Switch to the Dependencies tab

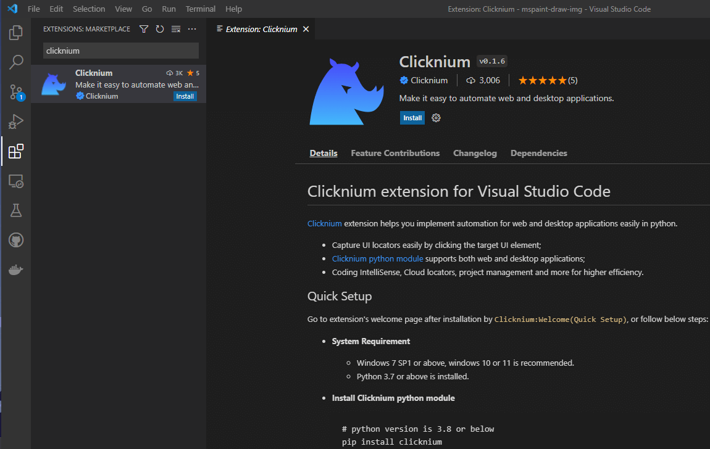pyautogui.click(x=539, y=154)
